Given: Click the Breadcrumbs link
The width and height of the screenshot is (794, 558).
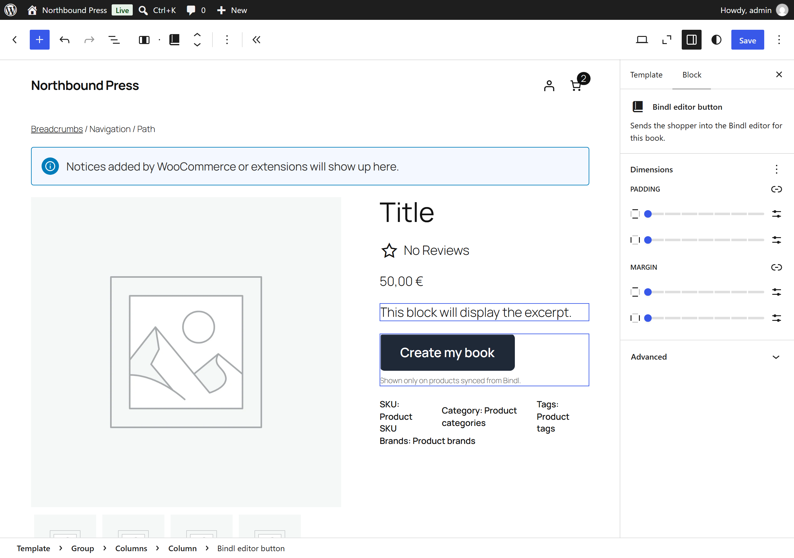Looking at the screenshot, I should pyautogui.click(x=57, y=129).
